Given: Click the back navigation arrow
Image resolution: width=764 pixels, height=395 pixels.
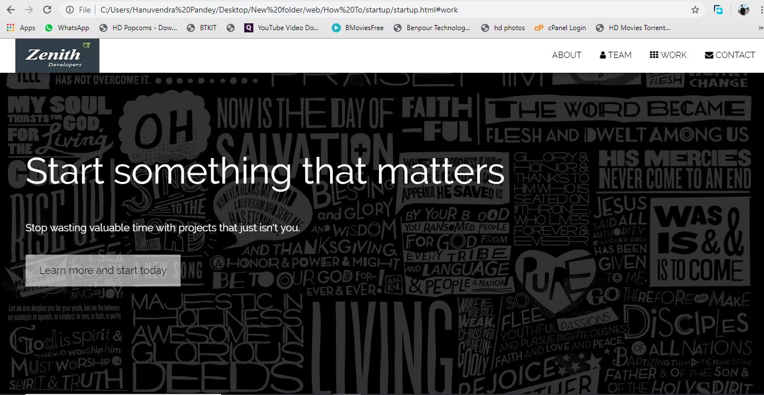Looking at the screenshot, I should [10, 9].
